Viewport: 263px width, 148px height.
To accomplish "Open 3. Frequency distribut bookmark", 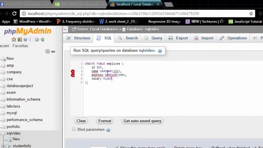I will click(76, 21).
